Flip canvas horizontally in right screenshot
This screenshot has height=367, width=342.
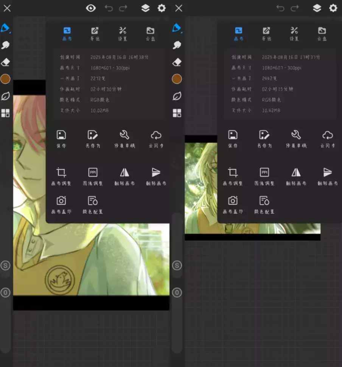(x=296, y=177)
